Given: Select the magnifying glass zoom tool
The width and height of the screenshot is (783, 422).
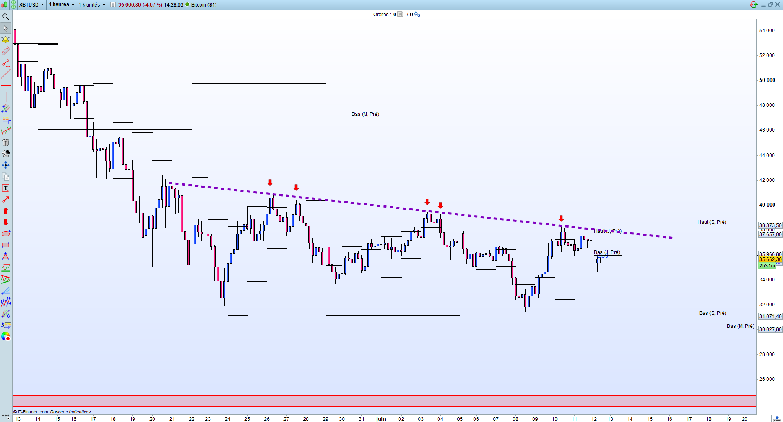Looking at the screenshot, I should (6, 17).
